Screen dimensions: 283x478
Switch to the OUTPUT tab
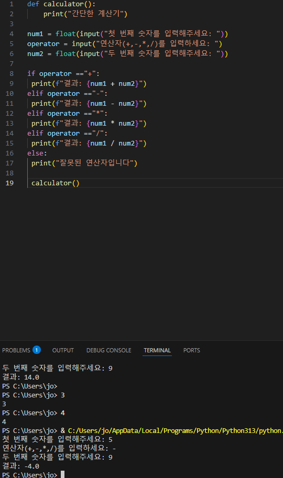(x=63, y=350)
